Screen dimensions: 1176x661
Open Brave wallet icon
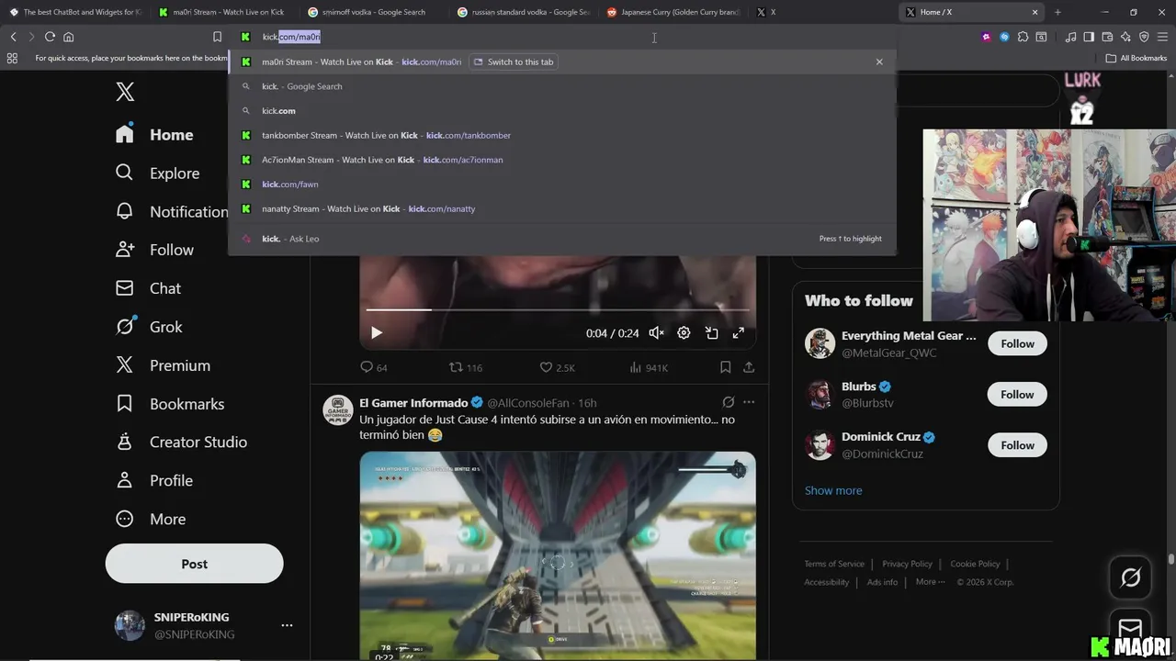(1107, 37)
